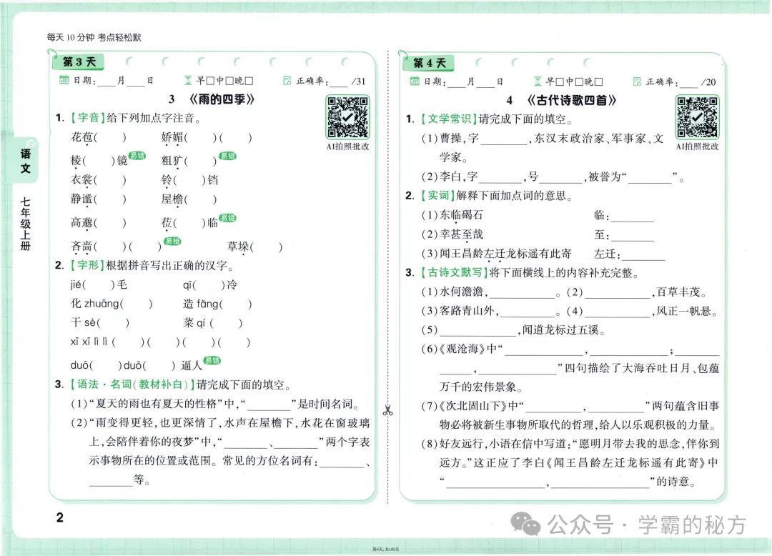
Task: Click page number 2 at bottom left
Action: 59,517
